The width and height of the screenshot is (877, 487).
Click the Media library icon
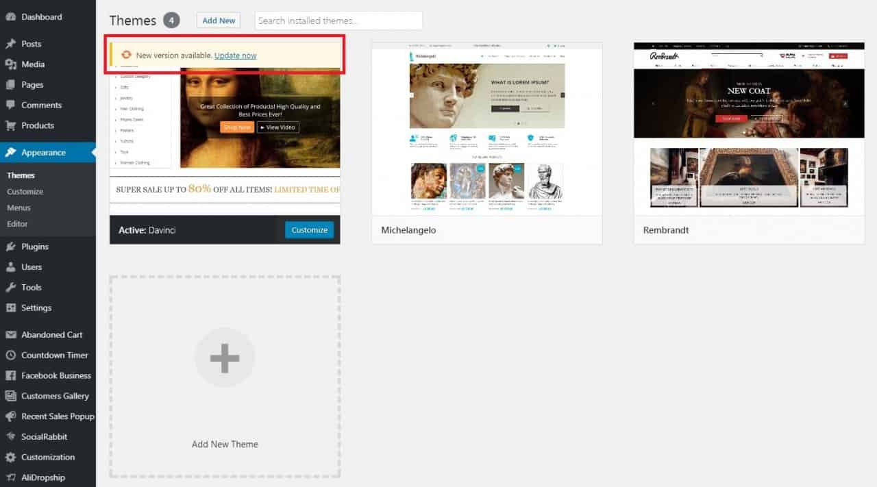[x=10, y=64]
